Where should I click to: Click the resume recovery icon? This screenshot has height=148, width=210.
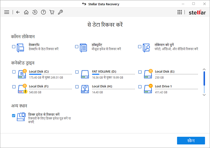click(35, 12)
